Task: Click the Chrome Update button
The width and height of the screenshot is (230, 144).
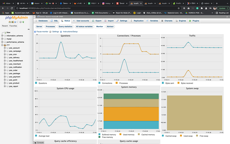Action: (223, 8)
